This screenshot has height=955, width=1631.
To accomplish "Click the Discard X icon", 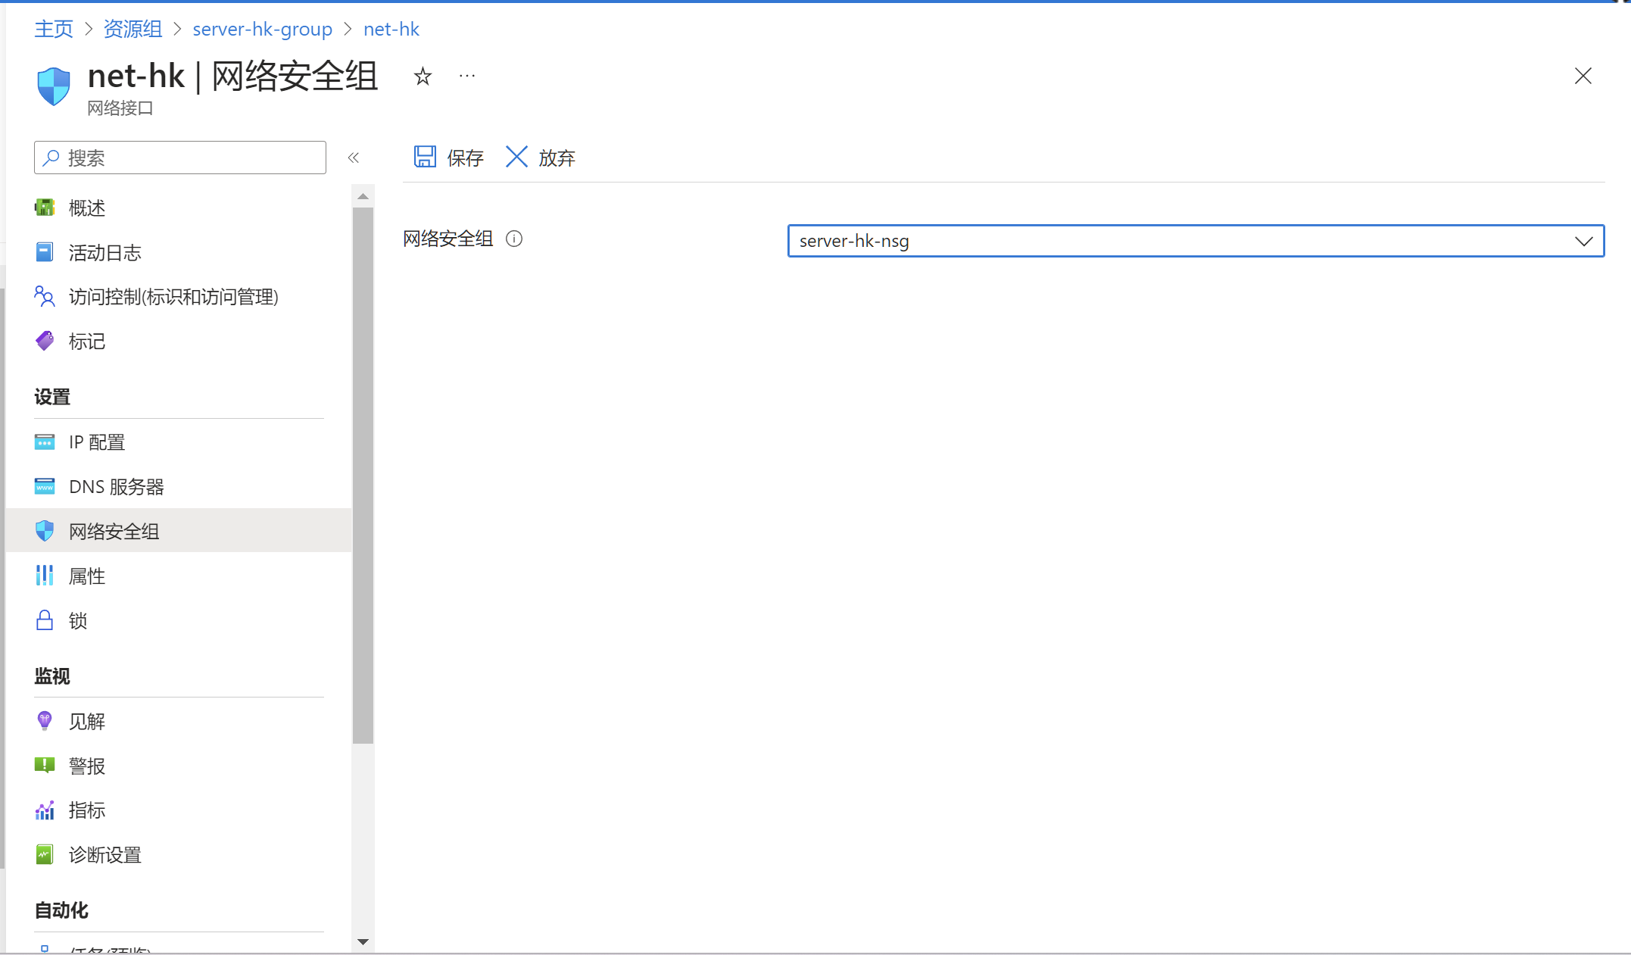I will pos(516,157).
